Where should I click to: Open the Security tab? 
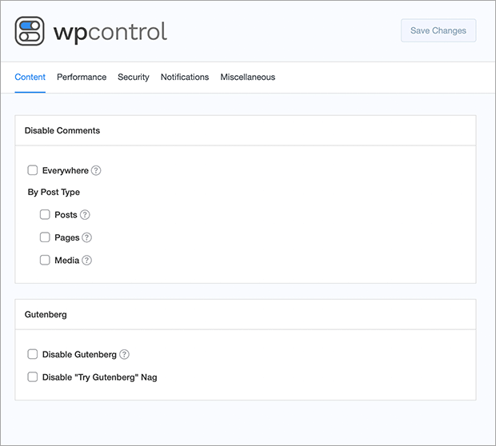coord(134,77)
